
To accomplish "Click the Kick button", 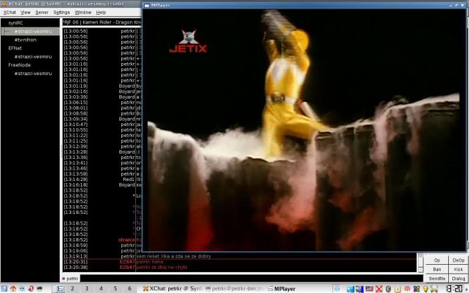I will click(x=458, y=270).
